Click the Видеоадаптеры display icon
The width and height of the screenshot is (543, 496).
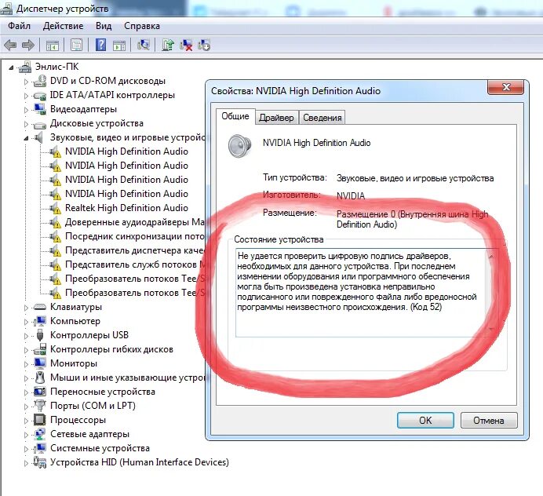point(40,109)
